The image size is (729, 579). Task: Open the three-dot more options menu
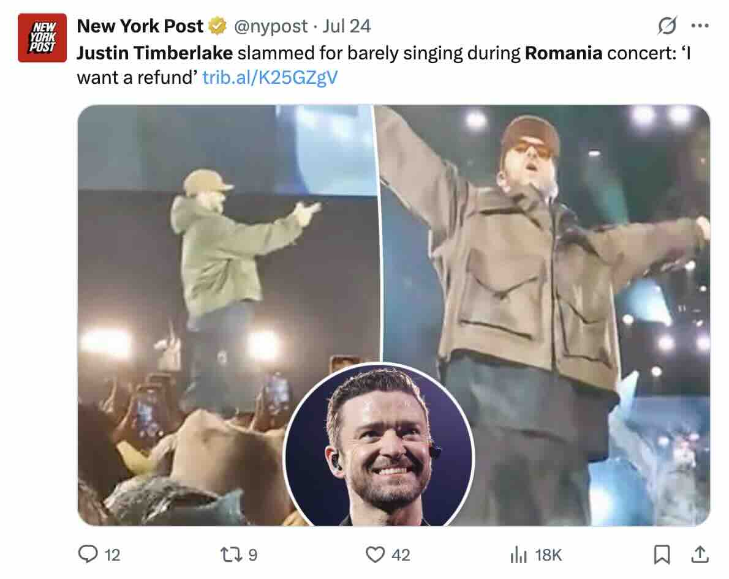coord(699,26)
